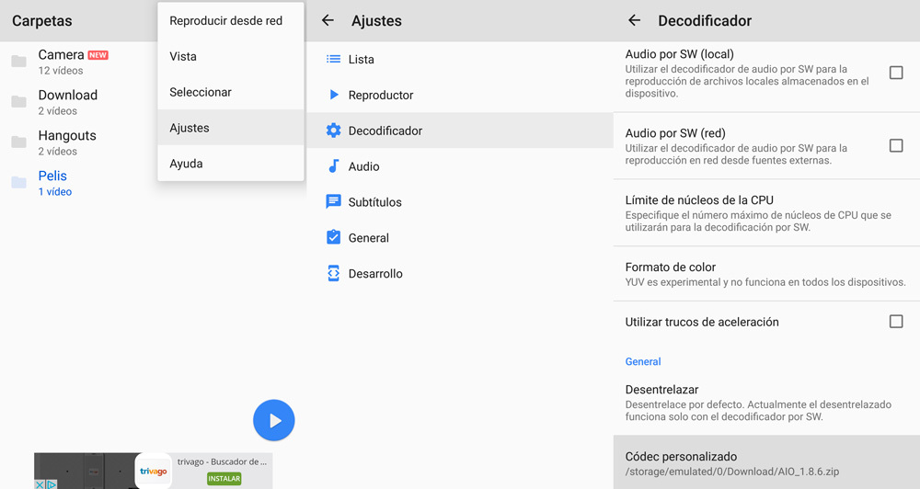This screenshot has height=489, width=920.
Task: Open Reproductor settings via play icon
Action: [333, 95]
